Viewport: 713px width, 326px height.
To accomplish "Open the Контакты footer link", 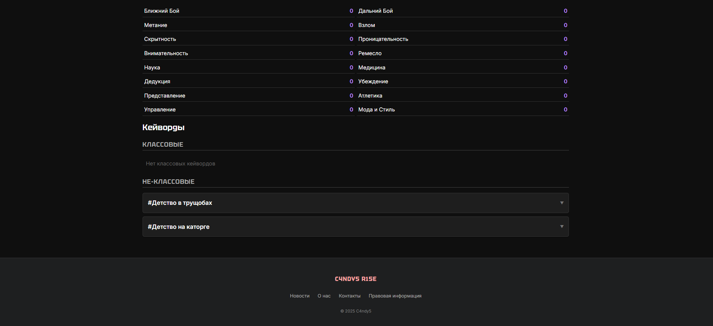I will tap(350, 296).
